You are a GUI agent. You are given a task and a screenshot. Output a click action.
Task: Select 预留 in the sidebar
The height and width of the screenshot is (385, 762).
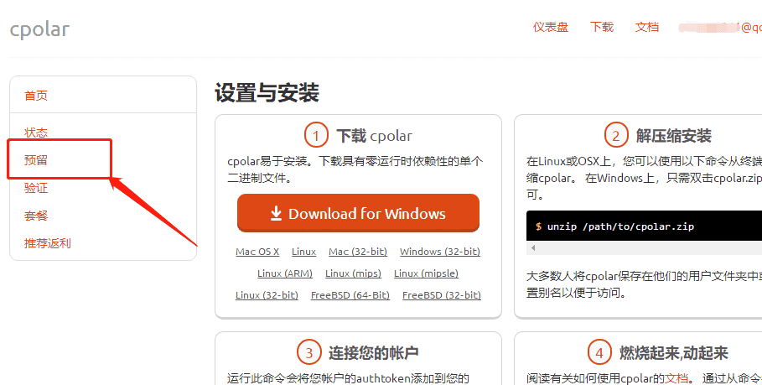pos(36,160)
